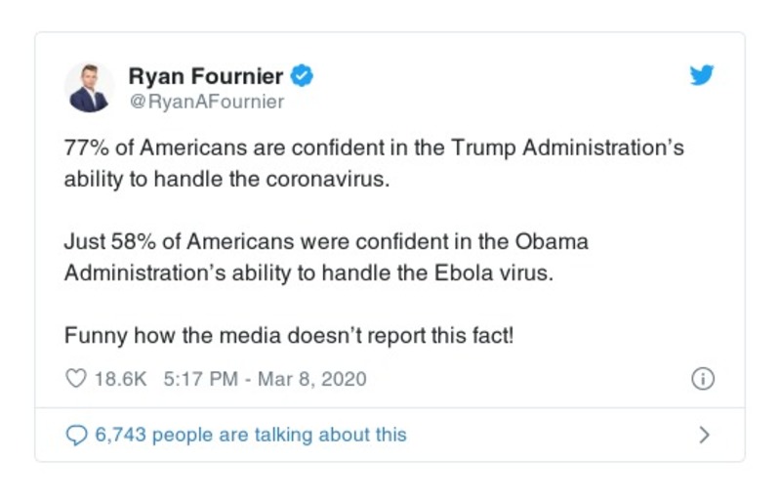Open the tweet info circle icon
The width and height of the screenshot is (780, 501).
[x=702, y=379]
